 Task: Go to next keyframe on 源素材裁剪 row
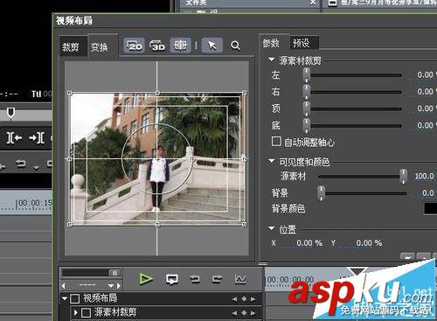253,313
